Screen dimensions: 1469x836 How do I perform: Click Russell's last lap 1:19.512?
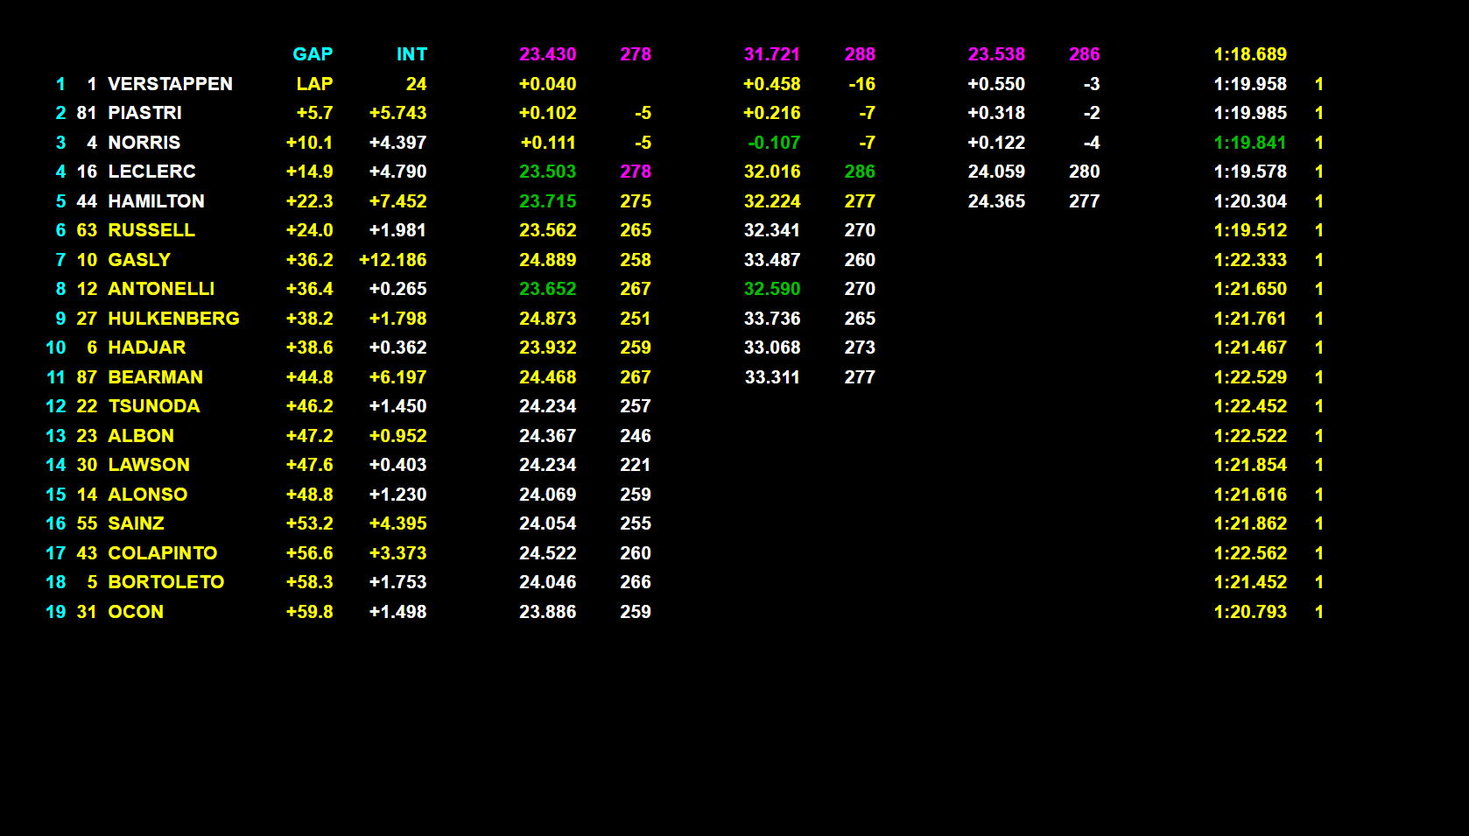tap(1250, 230)
